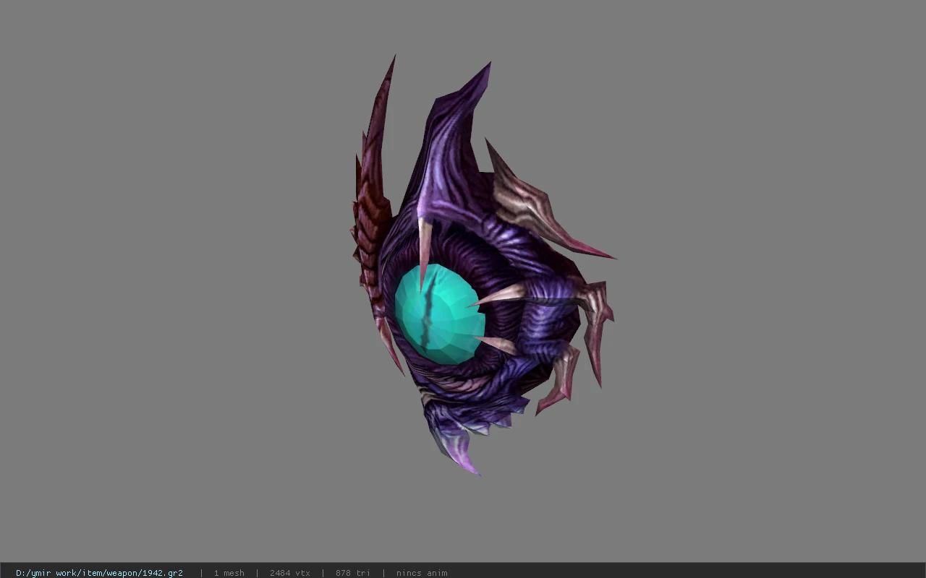The width and height of the screenshot is (926, 578).
Task: Click the file path D:/ymir work/item/weapon/1942.gr2
Action: [99, 573]
